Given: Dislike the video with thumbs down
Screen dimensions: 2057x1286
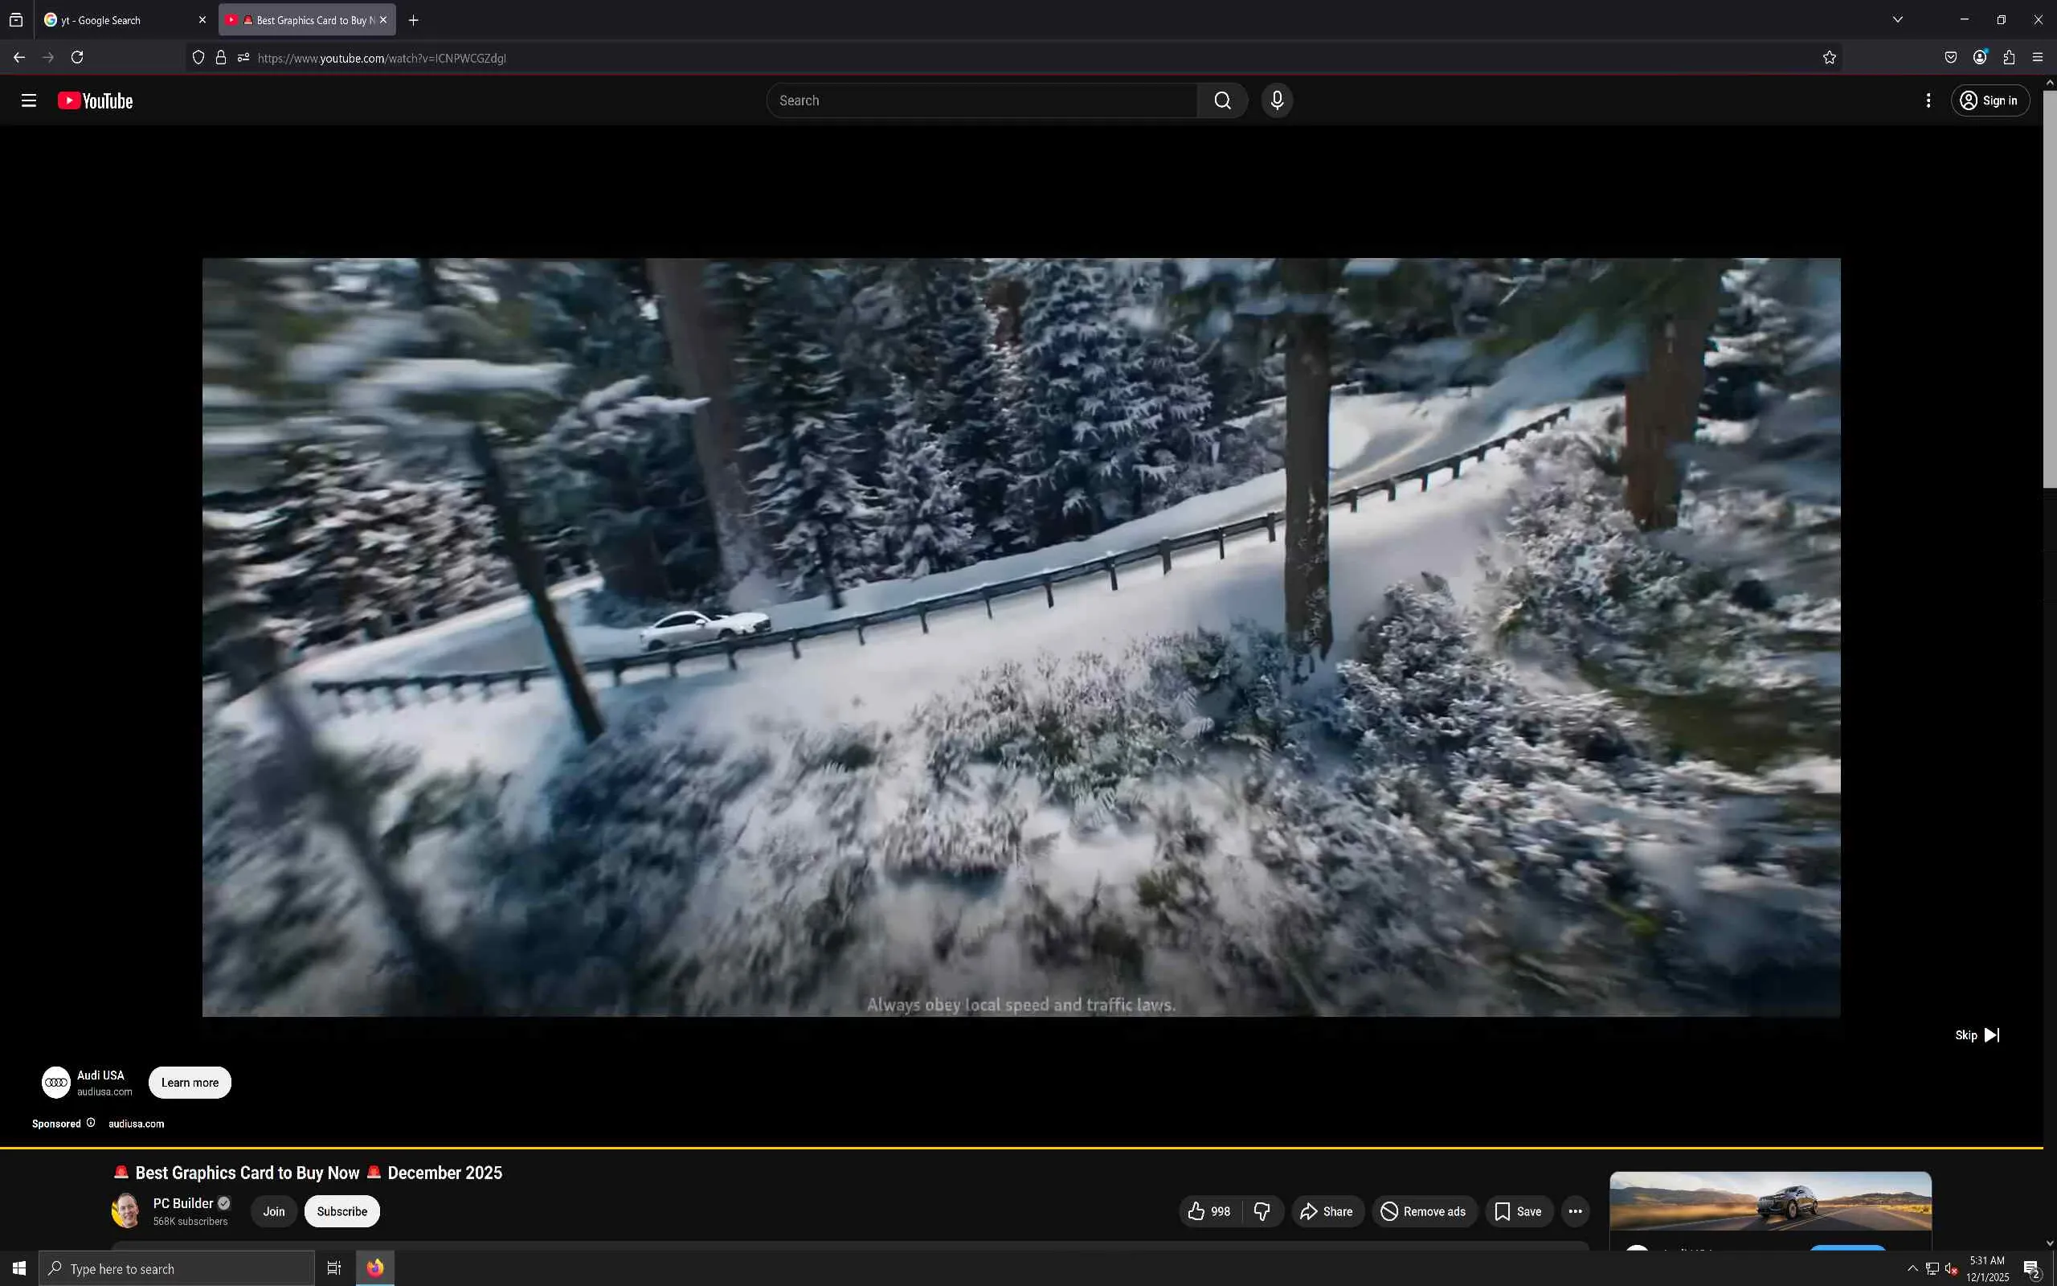Looking at the screenshot, I should (x=1262, y=1211).
